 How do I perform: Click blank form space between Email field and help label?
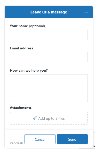click(x=49, y=65)
